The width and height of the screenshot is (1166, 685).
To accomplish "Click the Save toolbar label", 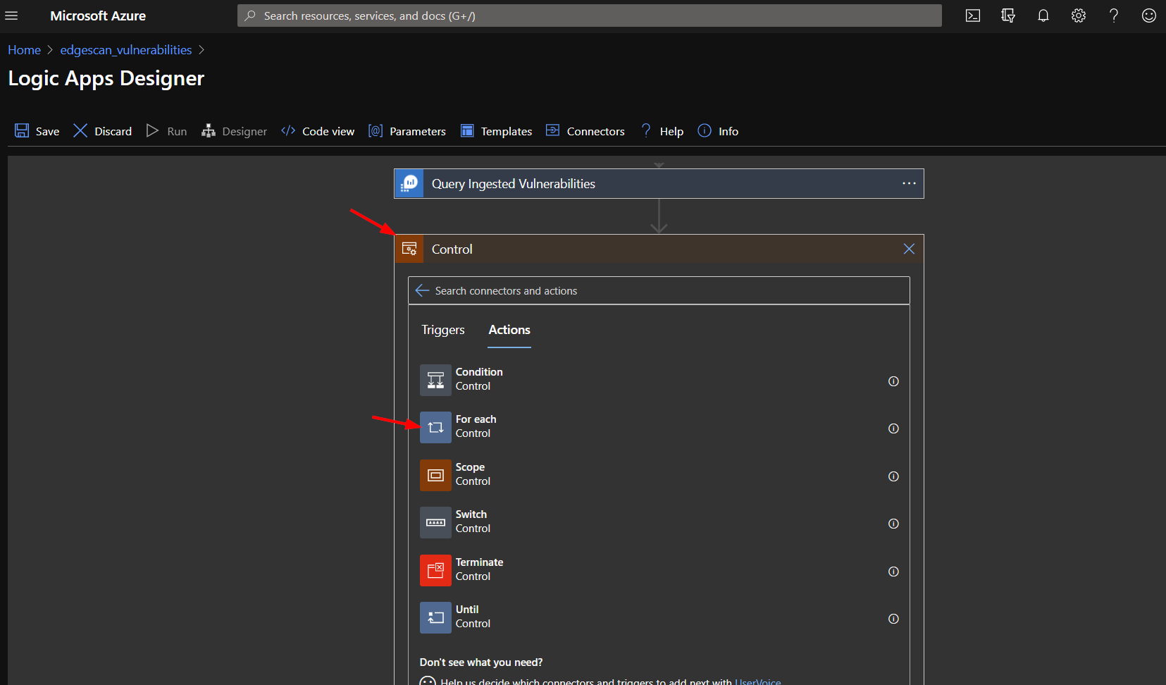I will (x=47, y=131).
